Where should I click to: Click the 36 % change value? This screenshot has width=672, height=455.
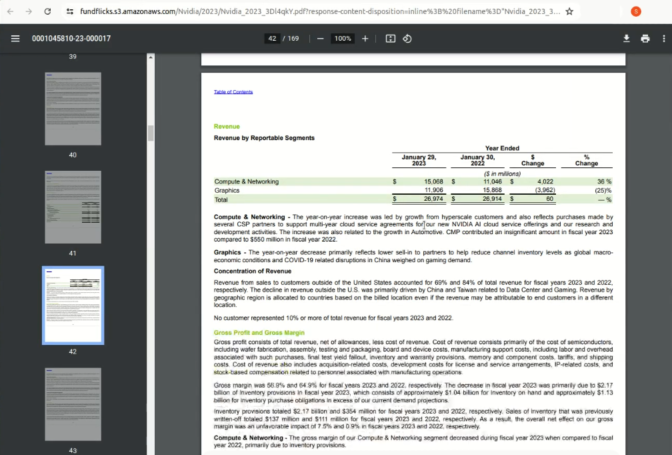click(x=604, y=181)
